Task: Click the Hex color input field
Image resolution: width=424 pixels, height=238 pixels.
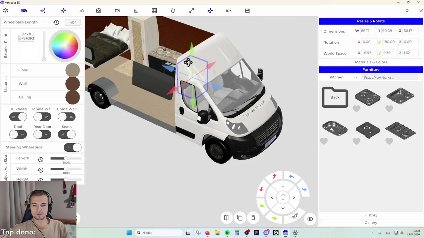Action: (26, 38)
